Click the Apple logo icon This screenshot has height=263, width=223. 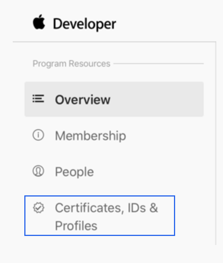(39, 22)
